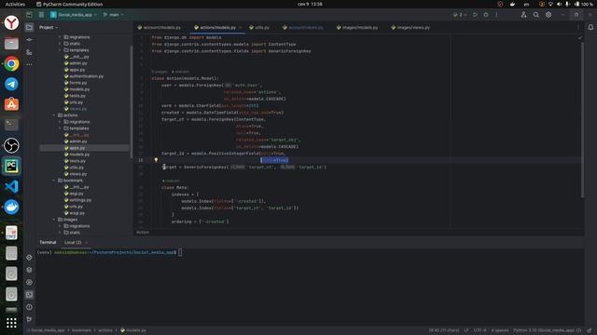Open notifications bell icon
The height and width of the screenshot is (335, 597).
(590, 27)
